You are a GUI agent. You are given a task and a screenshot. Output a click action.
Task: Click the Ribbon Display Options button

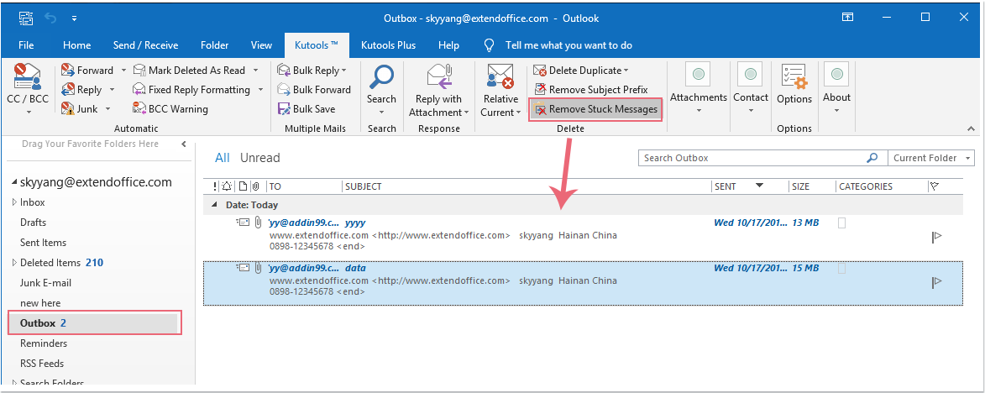(848, 18)
